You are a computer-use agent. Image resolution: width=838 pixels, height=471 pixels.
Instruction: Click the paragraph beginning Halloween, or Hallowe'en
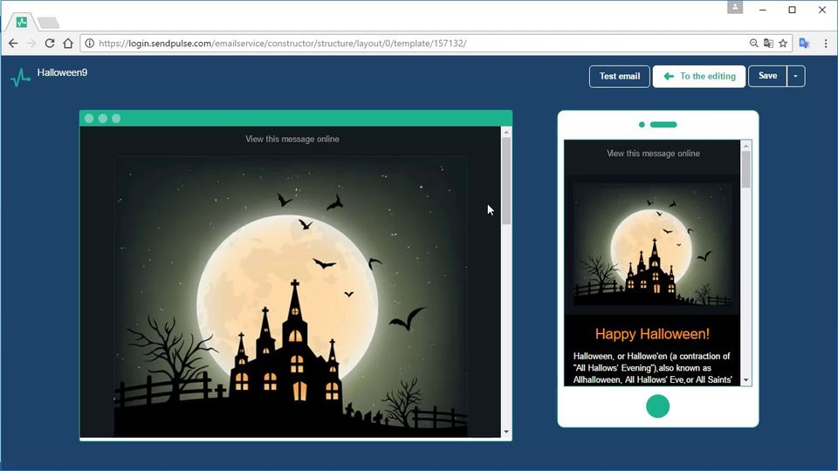[653, 368]
